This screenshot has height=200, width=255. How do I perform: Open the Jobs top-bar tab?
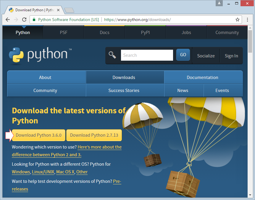pyautogui.click(x=186, y=32)
